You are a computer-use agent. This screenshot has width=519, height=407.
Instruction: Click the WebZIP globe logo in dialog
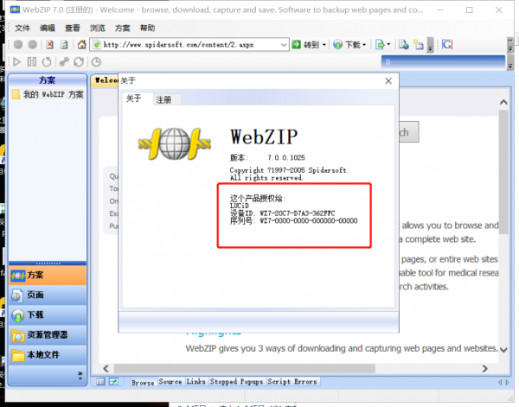(175, 143)
